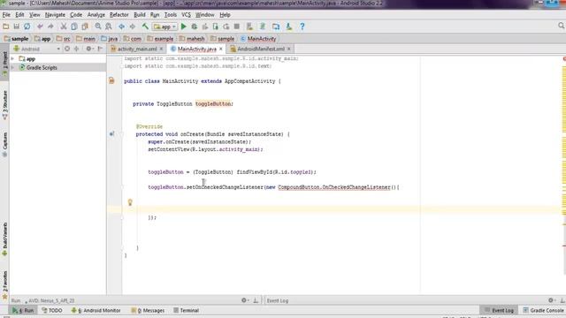Click the Make Project hammer icon
Viewport: 566px width, 318px height.
[145, 26]
